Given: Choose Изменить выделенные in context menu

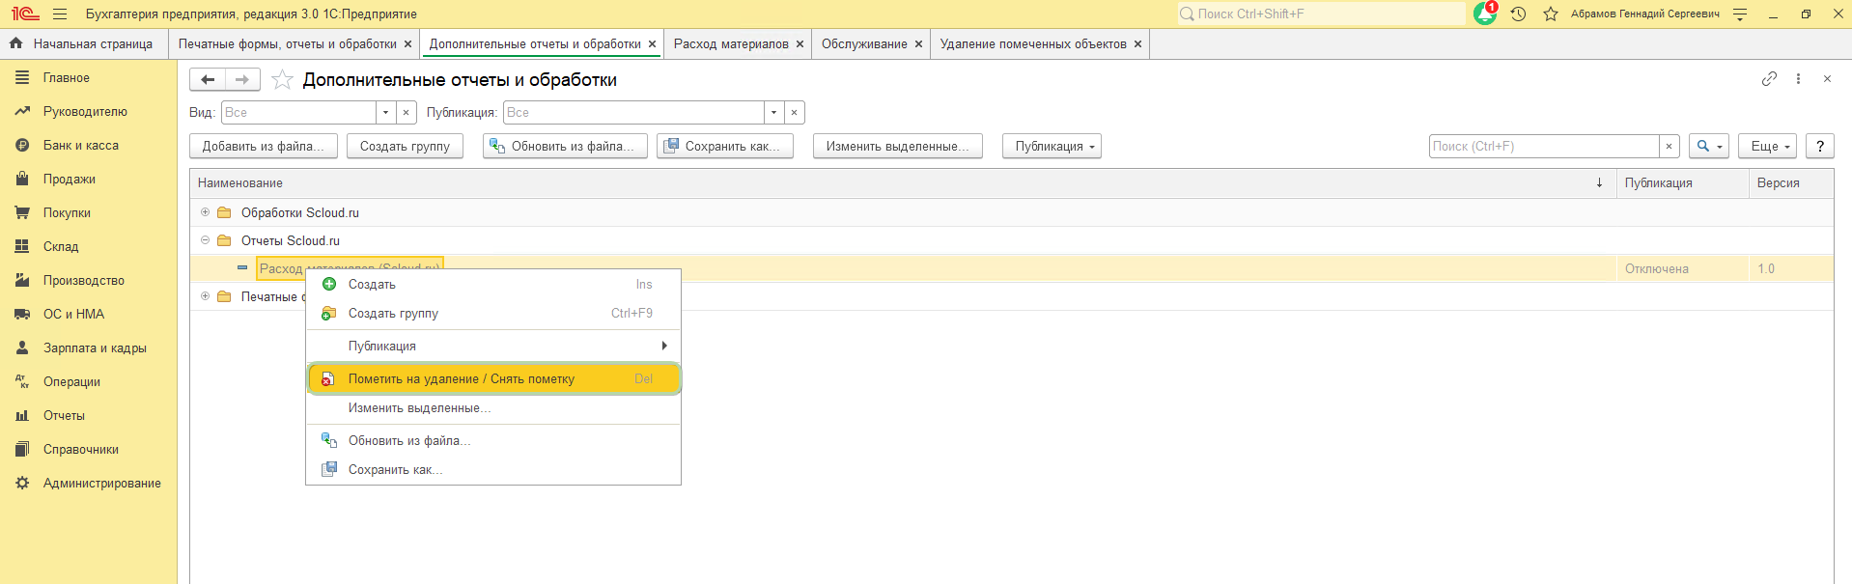Looking at the screenshot, I should [493, 407].
